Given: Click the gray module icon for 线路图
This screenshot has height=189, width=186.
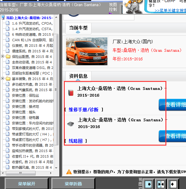Looking at the screenshot, I should pyautogui.click(x=71, y=124).
